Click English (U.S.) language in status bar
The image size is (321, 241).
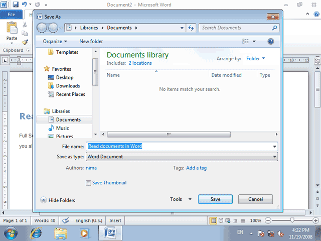coord(89,220)
